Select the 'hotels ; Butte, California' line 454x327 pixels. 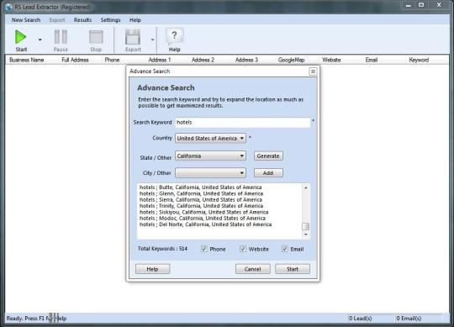(200, 187)
